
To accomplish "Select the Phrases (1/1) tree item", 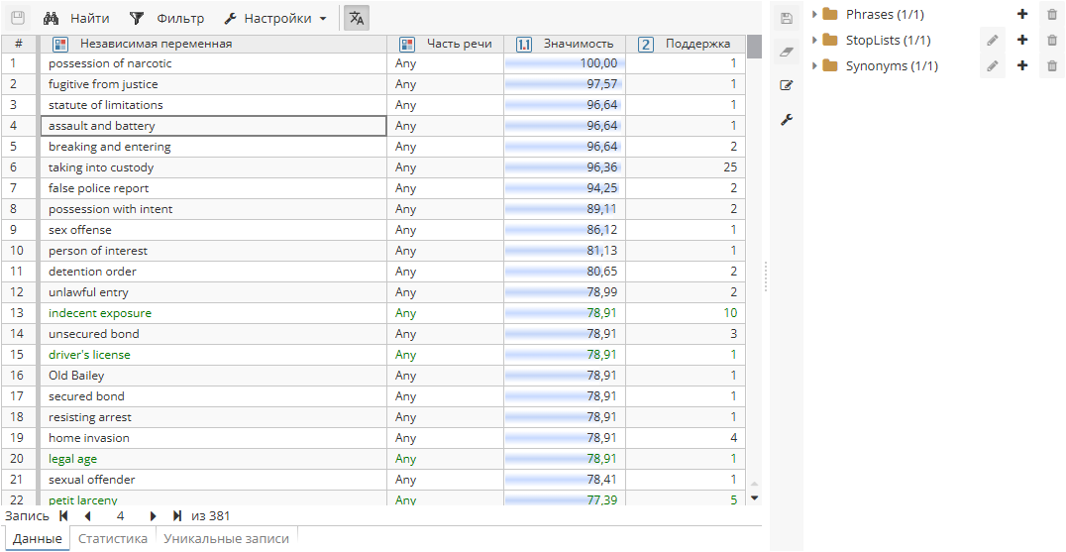I will pos(885,14).
